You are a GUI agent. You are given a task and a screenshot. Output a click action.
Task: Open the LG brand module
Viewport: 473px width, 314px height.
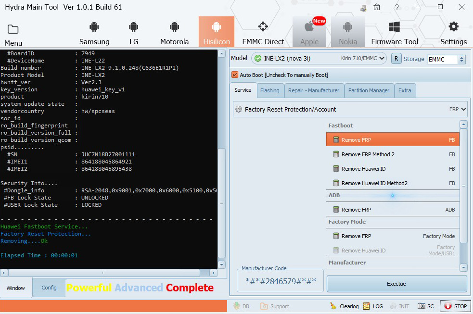(x=134, y=28)
